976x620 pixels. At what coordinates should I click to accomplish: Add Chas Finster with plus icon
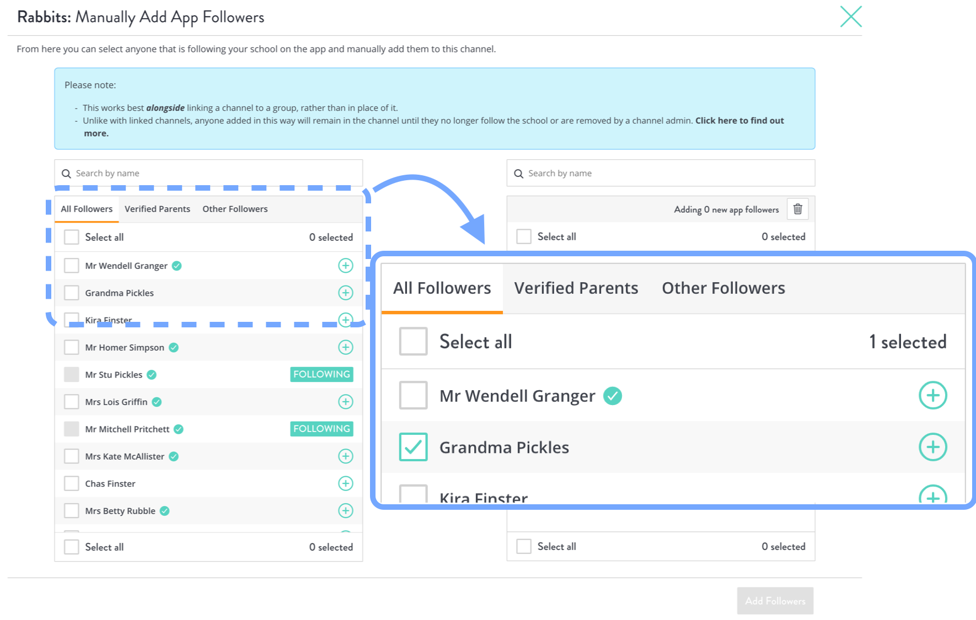(346, 483)
